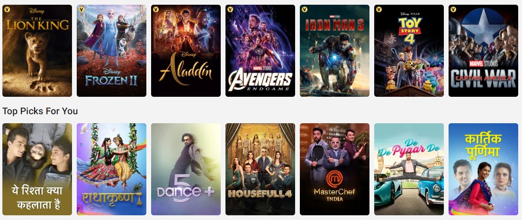Select the Toy Story 4 poster

[x=409, y=51]
